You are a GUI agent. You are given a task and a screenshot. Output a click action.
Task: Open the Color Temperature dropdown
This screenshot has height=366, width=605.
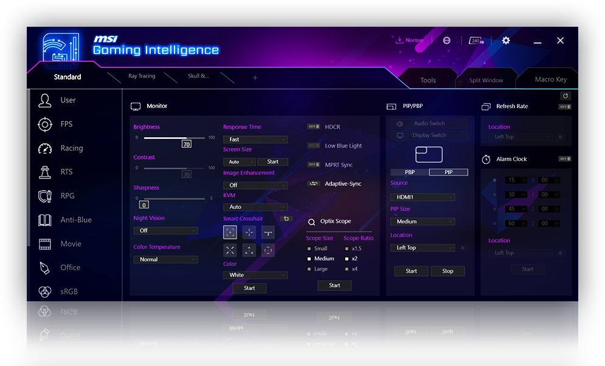click(165, 259)
